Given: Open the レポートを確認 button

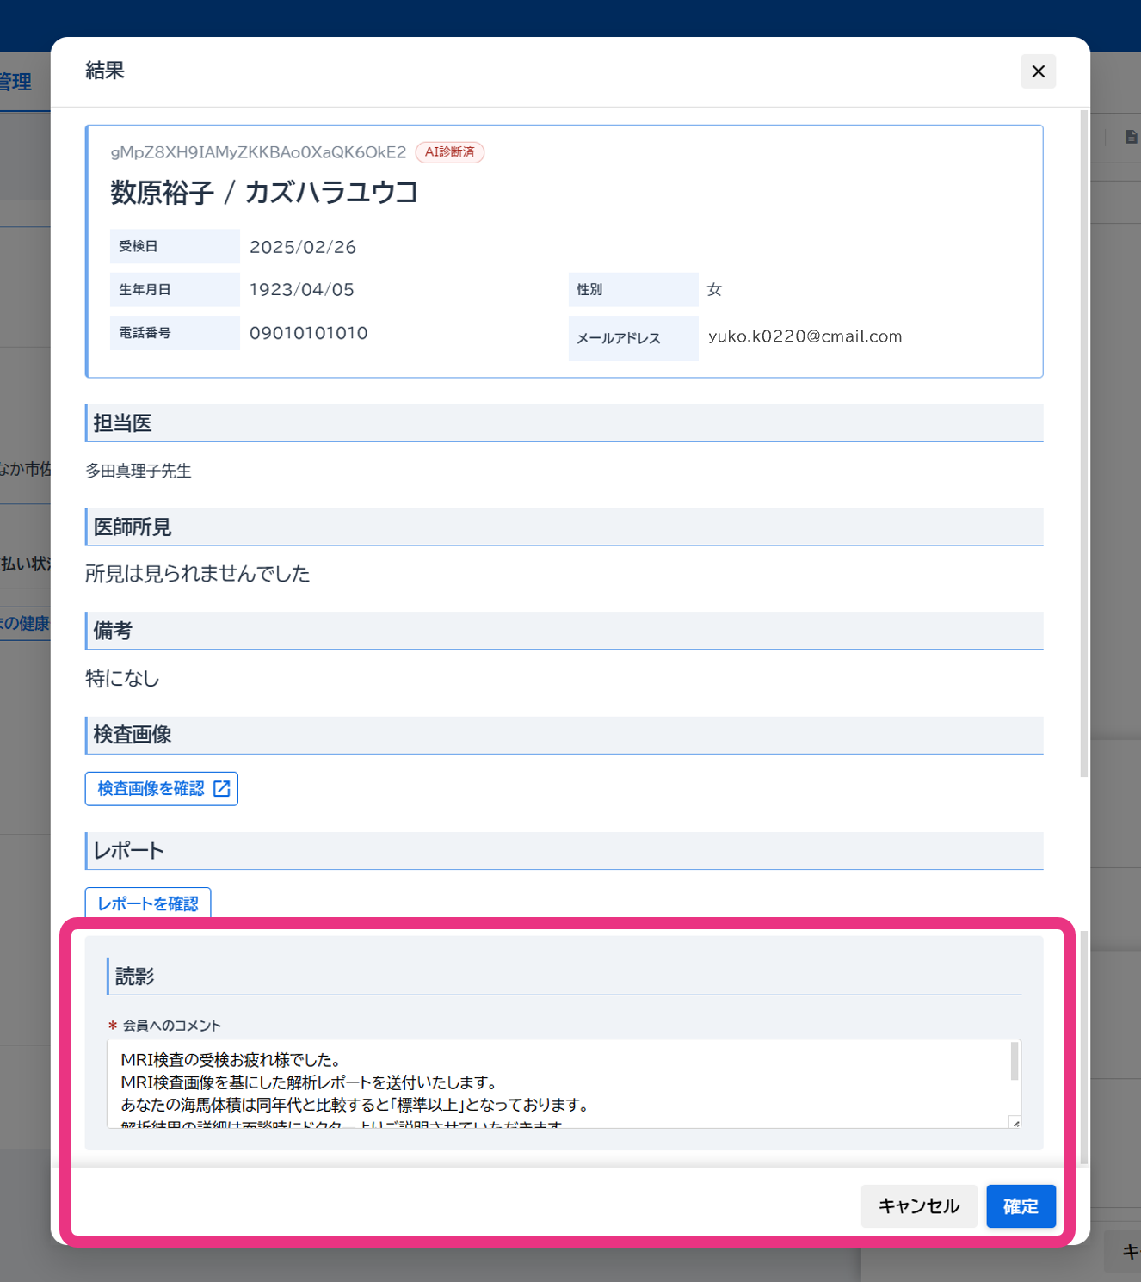Looking at the screenshot, I should 147,903.
